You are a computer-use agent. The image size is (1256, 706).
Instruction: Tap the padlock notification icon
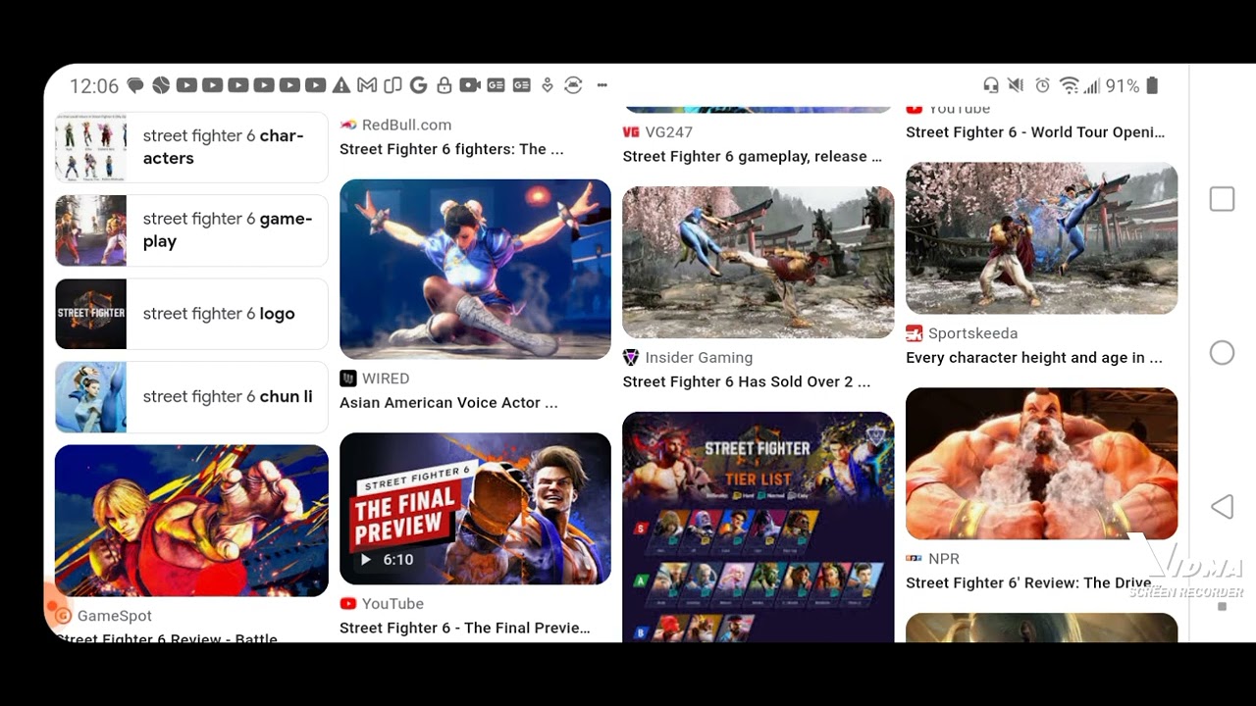[x=444, y=85]
